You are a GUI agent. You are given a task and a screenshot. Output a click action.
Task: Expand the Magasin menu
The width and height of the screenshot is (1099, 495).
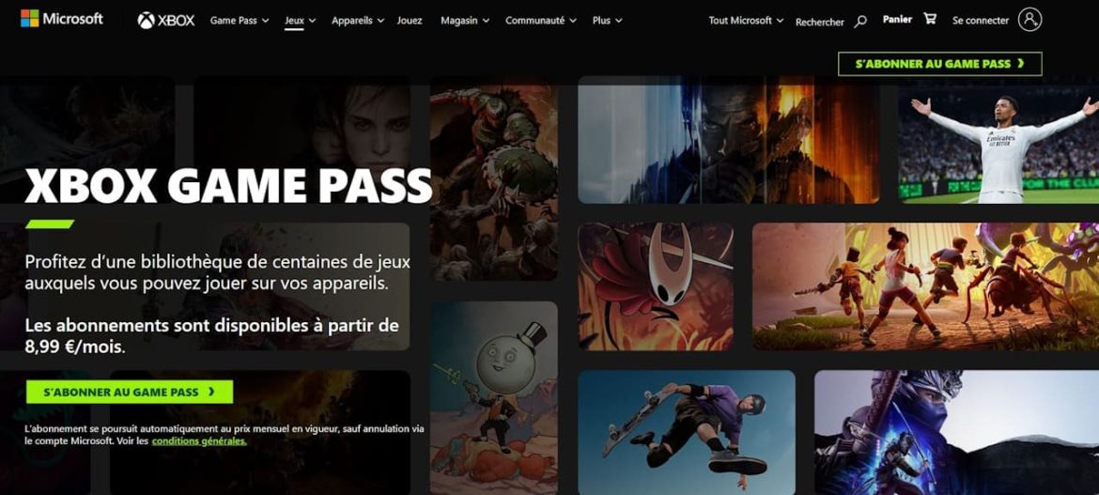click(x=465, y=21)
